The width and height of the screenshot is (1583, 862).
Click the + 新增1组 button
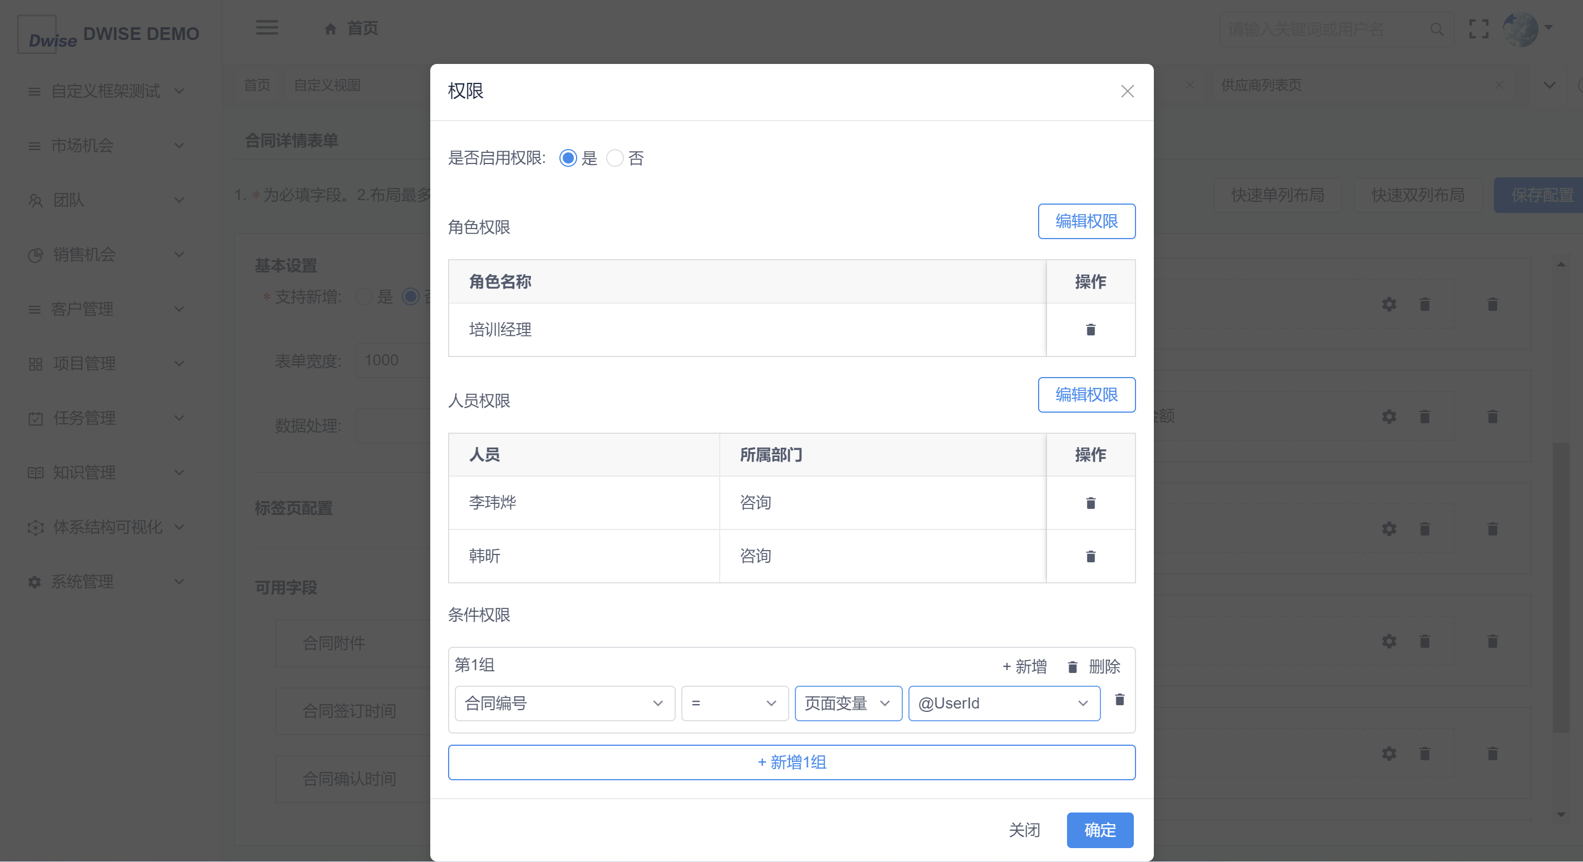791,762
